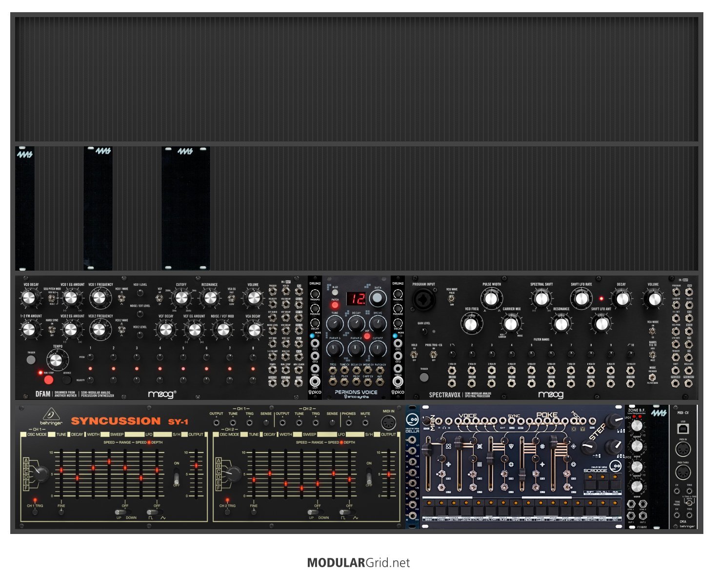
Task: Flip the Spectravox Hold switch
Action: pos(414,355)
